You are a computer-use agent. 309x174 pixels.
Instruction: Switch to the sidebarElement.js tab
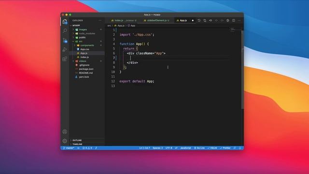coord(156,20)
